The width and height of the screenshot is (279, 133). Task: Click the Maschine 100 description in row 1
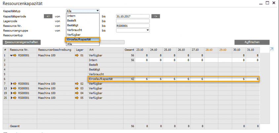[47, 56]
